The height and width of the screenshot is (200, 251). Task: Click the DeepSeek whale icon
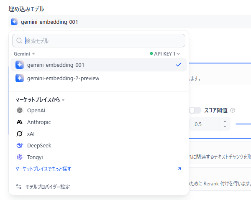(x=20, y=146)
